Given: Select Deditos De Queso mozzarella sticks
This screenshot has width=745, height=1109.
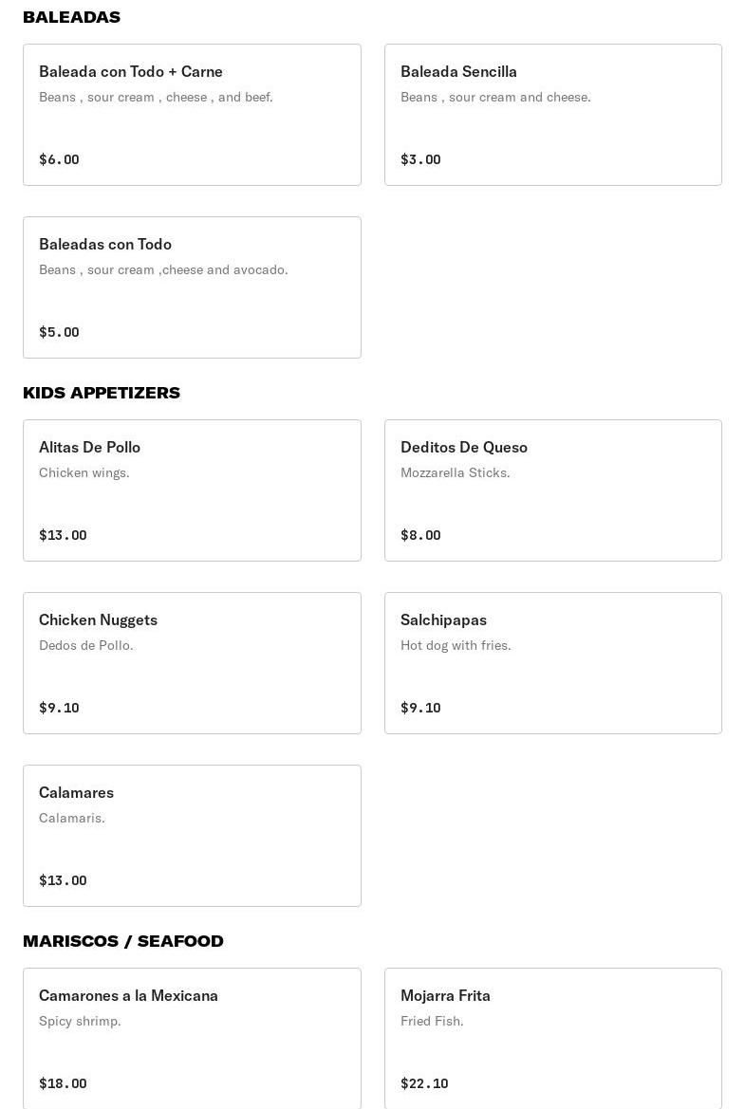Looking at the screenshot, I should point(552,490).
